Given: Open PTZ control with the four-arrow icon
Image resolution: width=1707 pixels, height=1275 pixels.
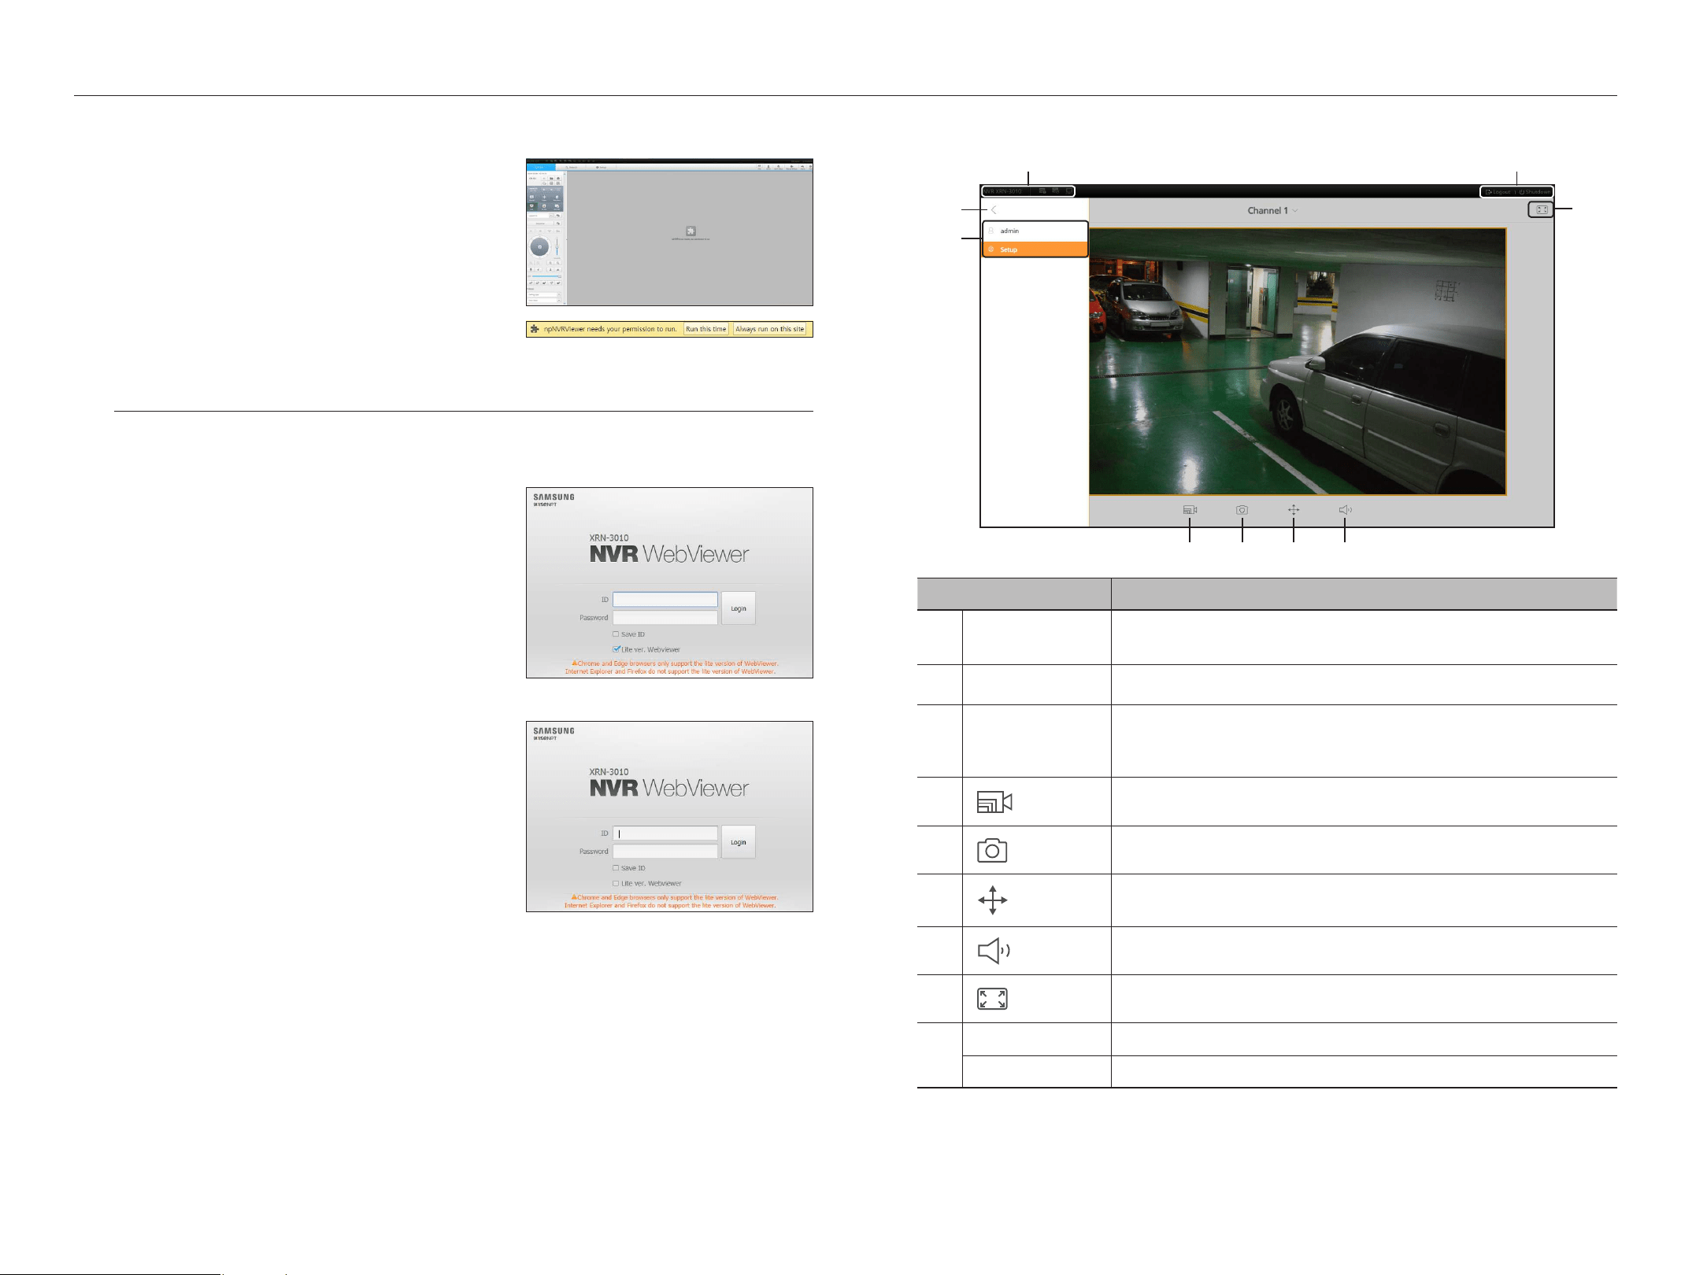Looking at the screenshot, I should [x=1294, y=510].
